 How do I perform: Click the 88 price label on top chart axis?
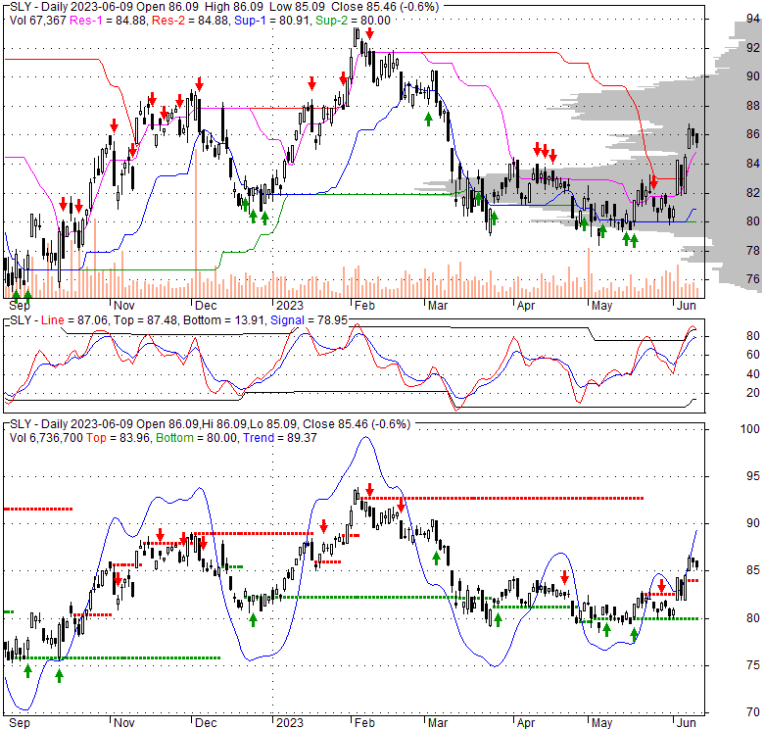click(753, 105)
